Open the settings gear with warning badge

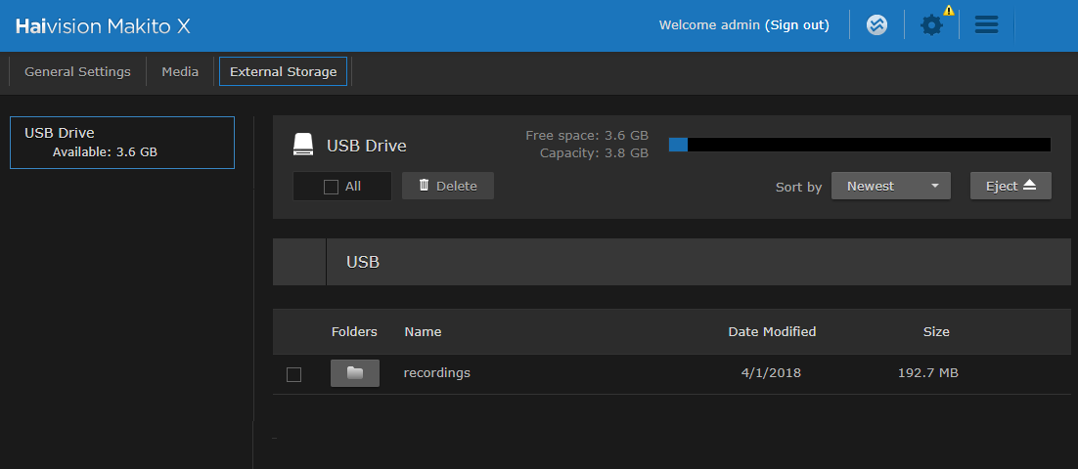point(932,25)
